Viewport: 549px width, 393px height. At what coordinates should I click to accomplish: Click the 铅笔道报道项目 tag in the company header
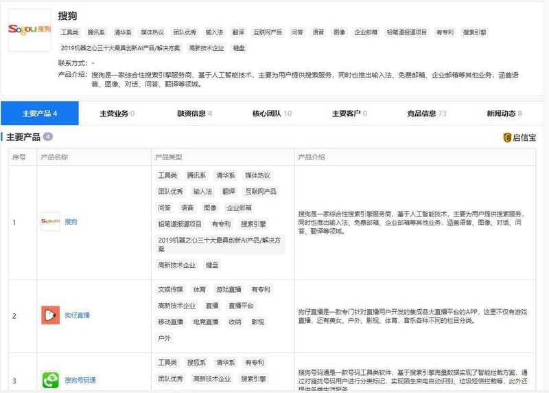tap(406, 32)
